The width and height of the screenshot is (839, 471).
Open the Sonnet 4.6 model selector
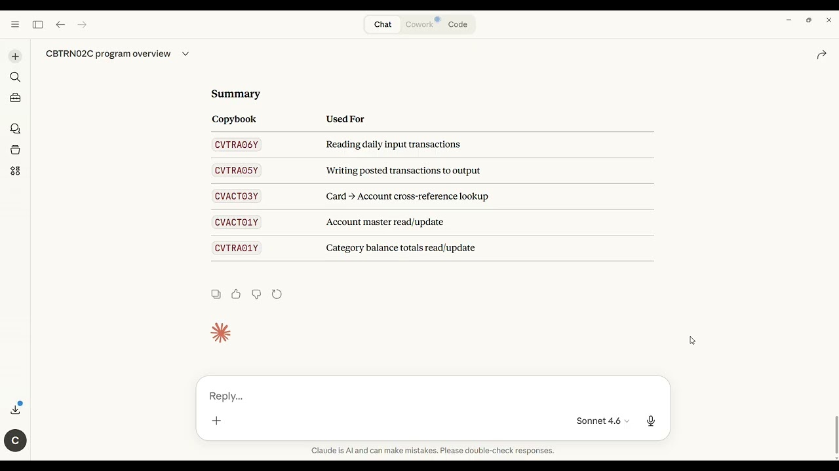point(603,421)
